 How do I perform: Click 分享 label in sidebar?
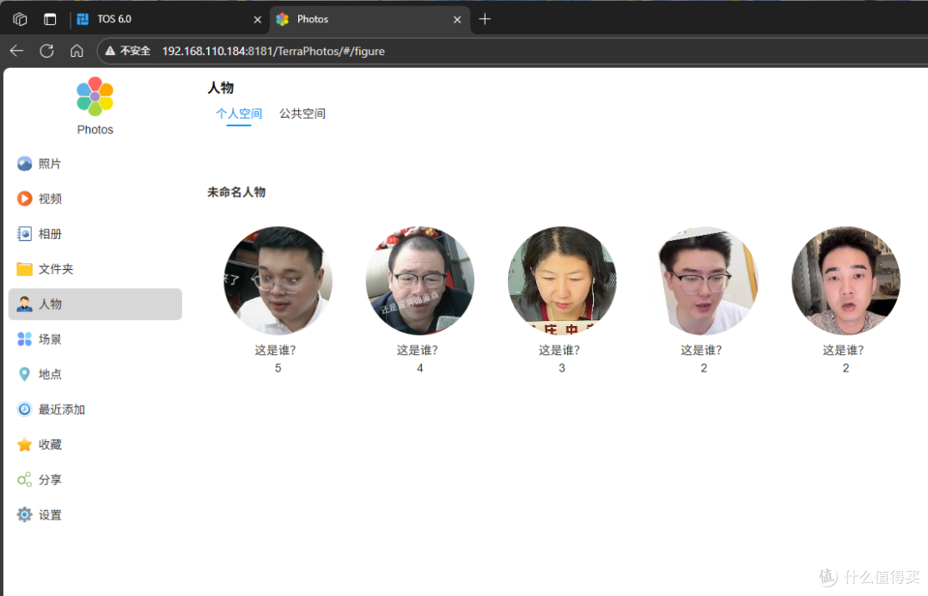[x=51, y=479]
